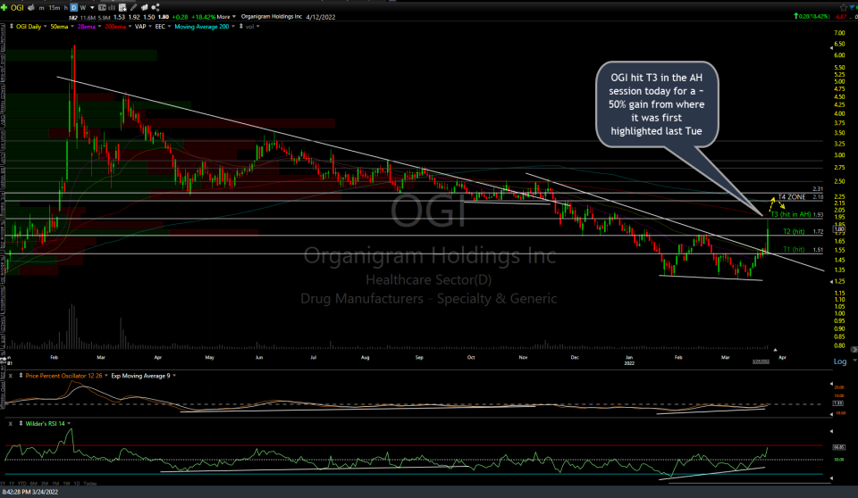Select the 6M time range
The width and height of the screenshot is (858, 498).
[34, 483]
